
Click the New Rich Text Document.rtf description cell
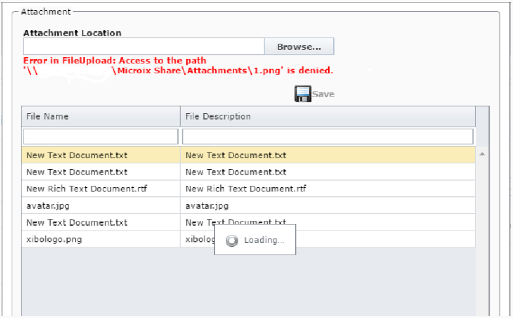click(x=246, y=189)
